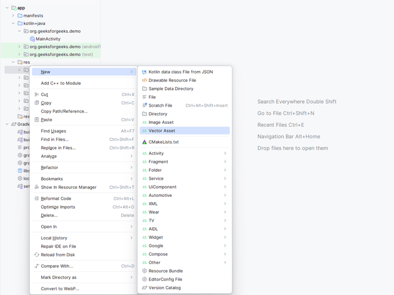Image resolution: width=394 pixels, height=295 pixels.
Task: Click the Scratch File icon
Action: tap(144, 105)
